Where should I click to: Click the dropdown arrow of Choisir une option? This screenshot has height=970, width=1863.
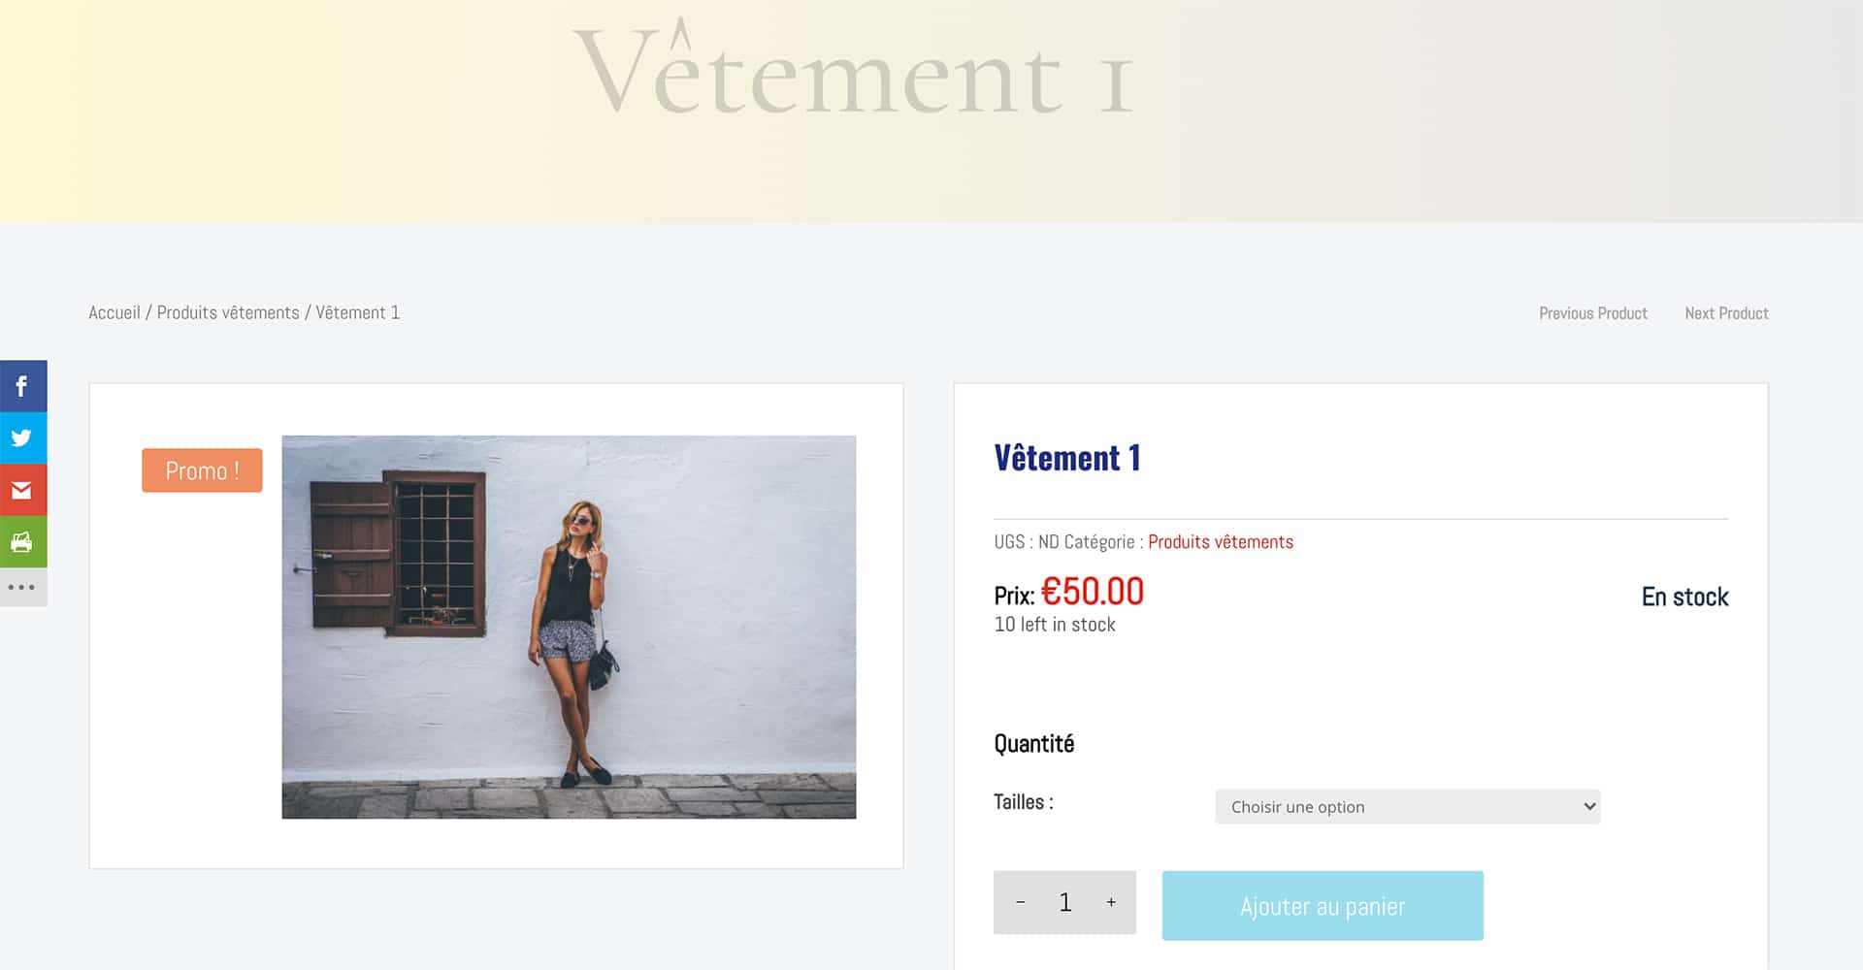click(1589, 806)
